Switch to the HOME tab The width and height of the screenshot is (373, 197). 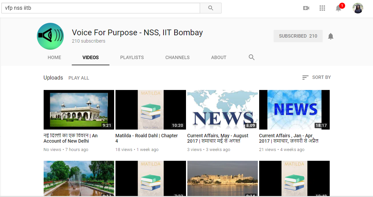(54, 57)
